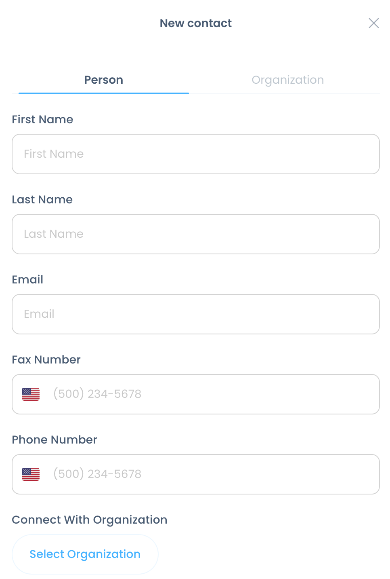This screenshot has width=390, height=579.
Task: Click the Fax Number field label
Action: click(46, 360)
